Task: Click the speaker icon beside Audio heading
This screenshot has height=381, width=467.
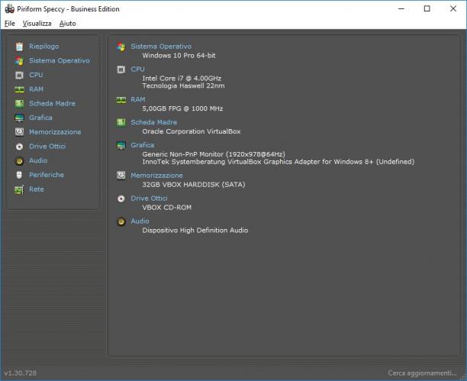Action: (x=121, y=221)
